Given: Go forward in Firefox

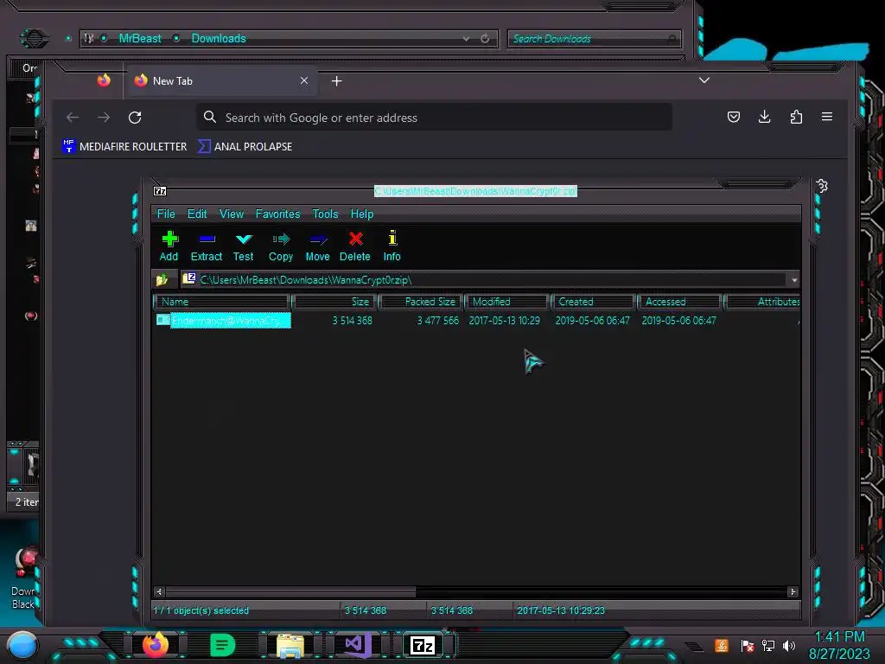Looking at the screenshot, I should 104,118.
